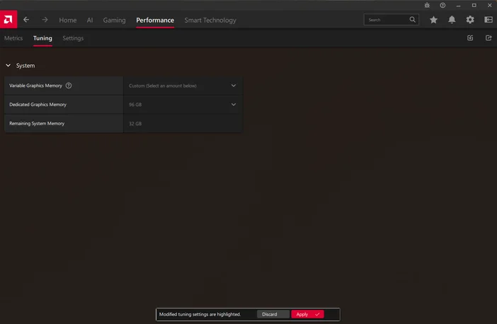Toggle the sidebar panel icon
Image resolution: width=497 pixels, height=324 pixels.
click(489, 20)
